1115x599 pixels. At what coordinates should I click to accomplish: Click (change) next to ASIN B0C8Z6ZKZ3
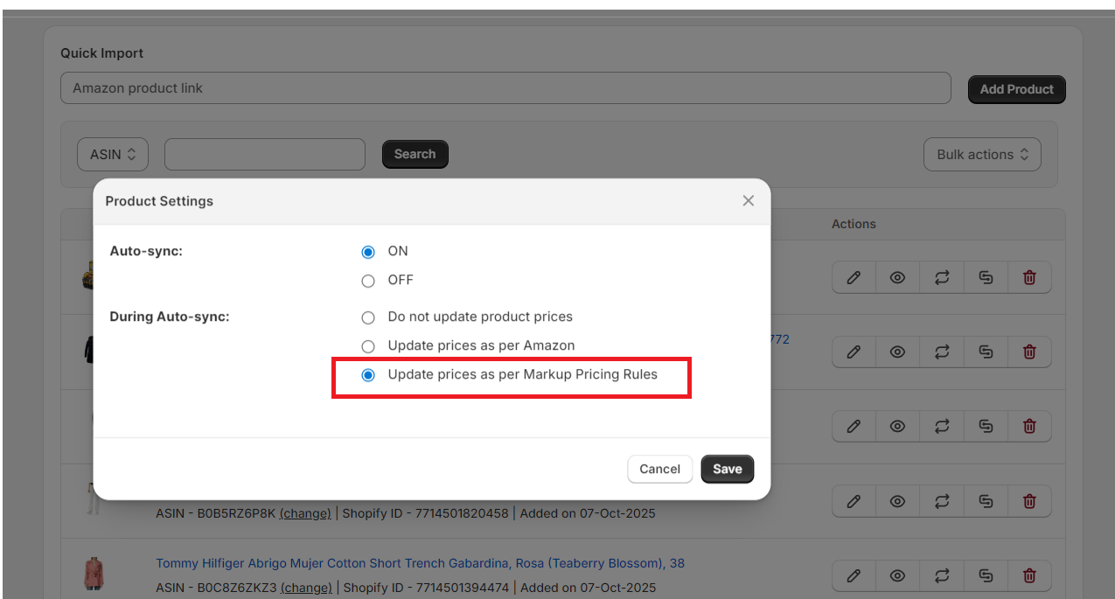pyautogui.click(x=305, y=588)
